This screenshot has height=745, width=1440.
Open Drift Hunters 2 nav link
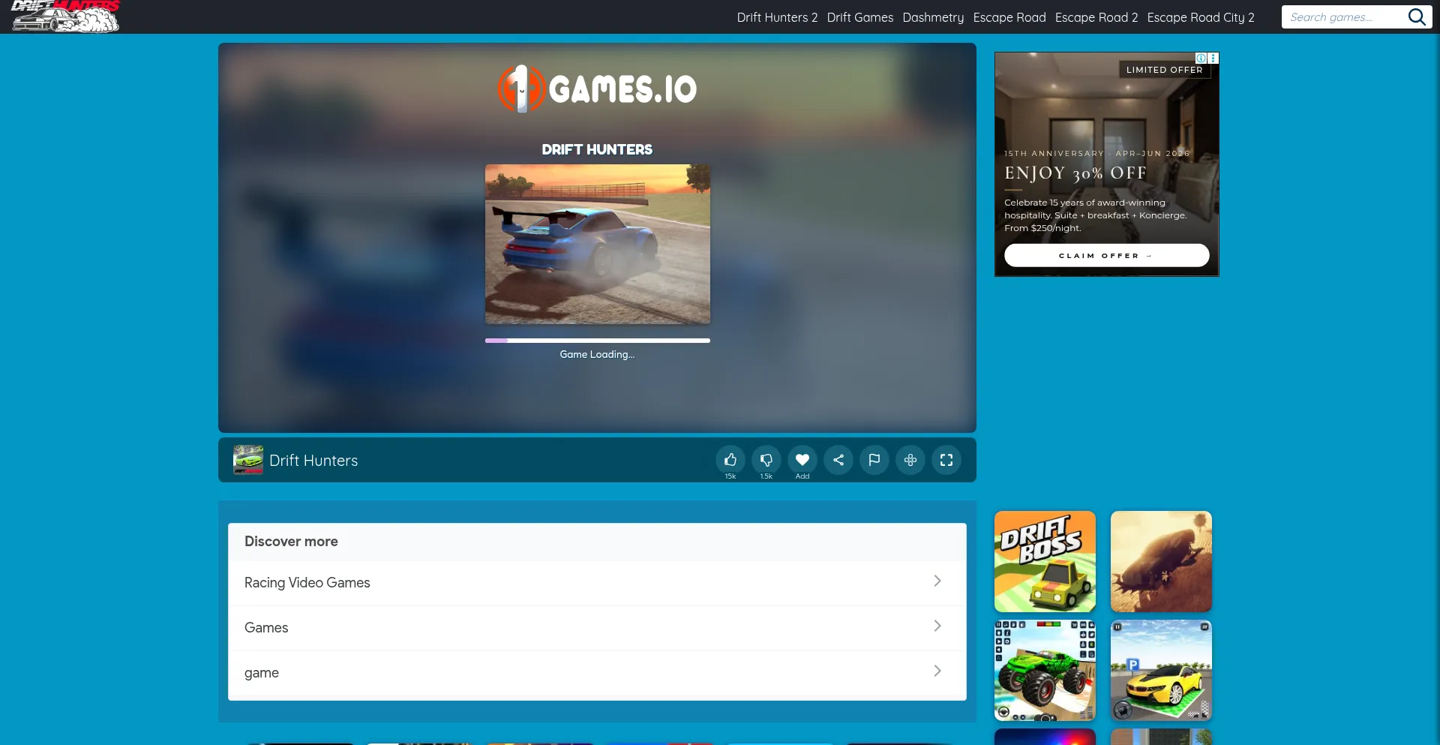(x=777, y=17)
